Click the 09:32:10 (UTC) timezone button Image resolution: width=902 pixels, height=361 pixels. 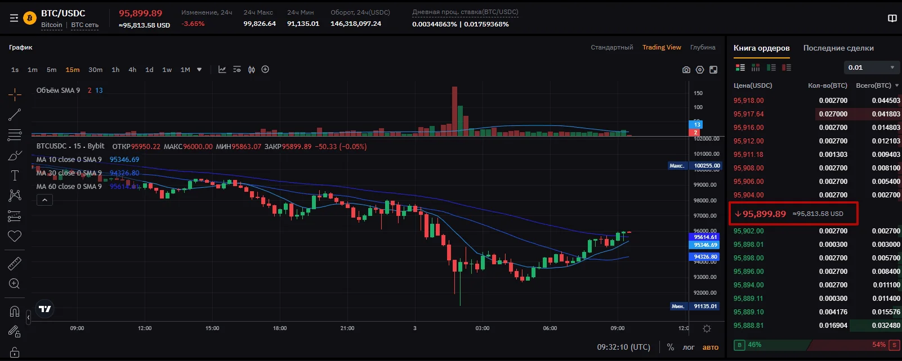coord(623,347)
